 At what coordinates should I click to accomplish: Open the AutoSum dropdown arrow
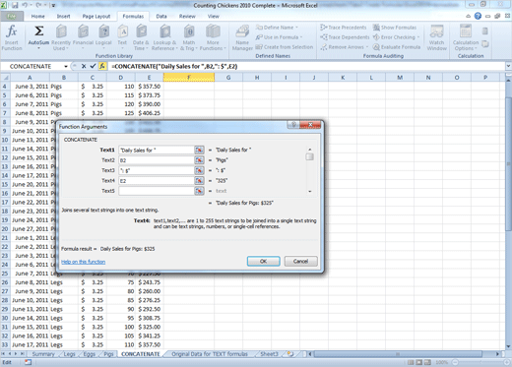[38, 48]
